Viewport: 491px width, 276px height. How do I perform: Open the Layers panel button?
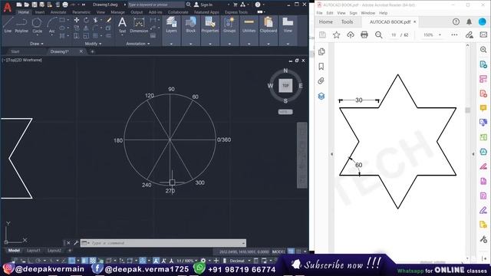pyautogui.click(x=171, y=25)
